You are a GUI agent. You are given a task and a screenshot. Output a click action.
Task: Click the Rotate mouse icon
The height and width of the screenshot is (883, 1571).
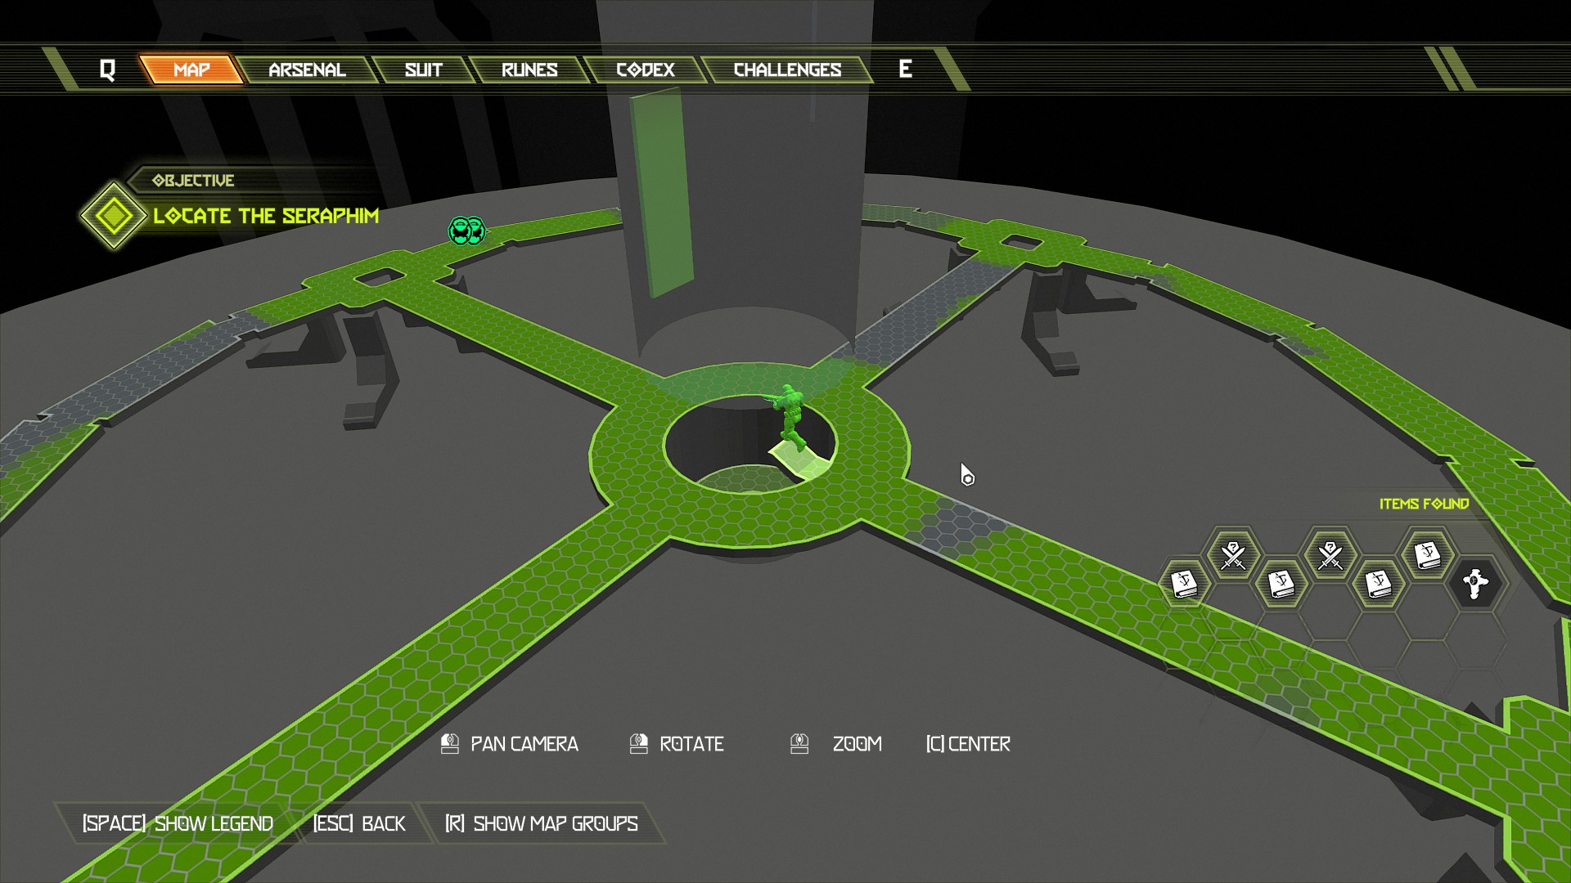[x=638, y=744]
